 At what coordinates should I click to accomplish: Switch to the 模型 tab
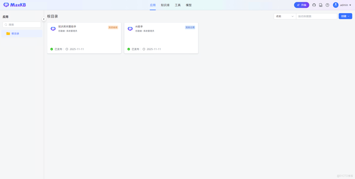[189, 5]
